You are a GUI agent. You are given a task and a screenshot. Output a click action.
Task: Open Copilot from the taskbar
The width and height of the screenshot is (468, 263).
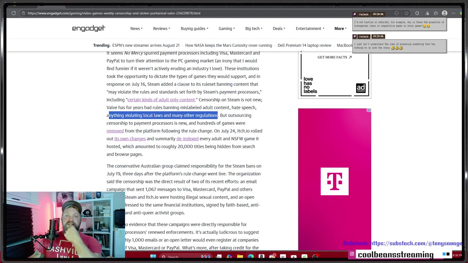(x=229, y=256)
